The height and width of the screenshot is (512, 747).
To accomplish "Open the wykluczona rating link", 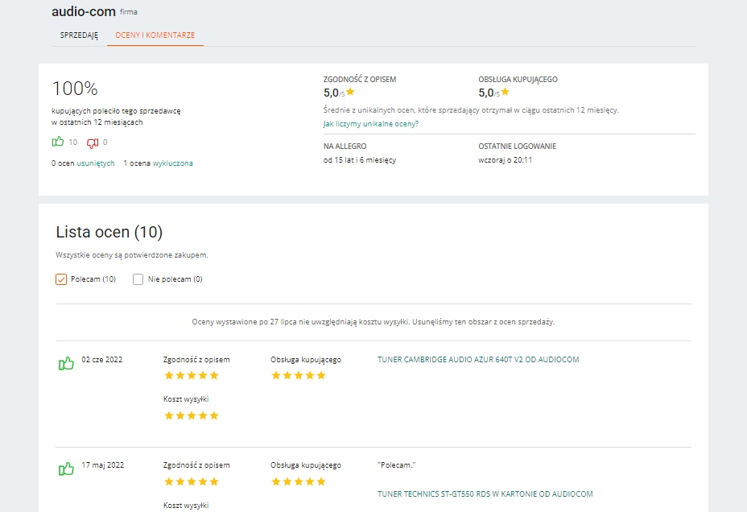I will (x=173, y=163).
